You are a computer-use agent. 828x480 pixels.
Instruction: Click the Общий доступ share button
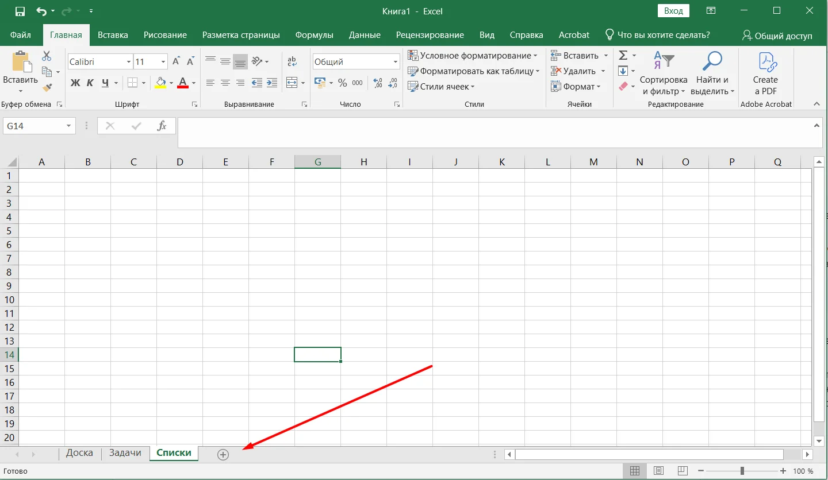tap(777, 35)
